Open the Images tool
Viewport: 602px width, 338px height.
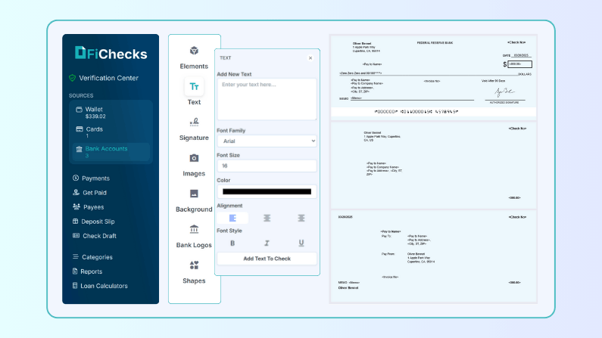(194, 165)
